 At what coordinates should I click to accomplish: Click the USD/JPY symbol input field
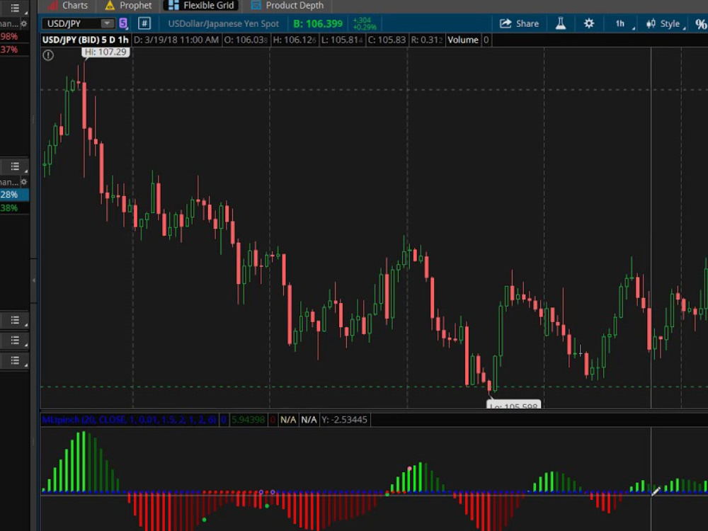coord(72,23)
